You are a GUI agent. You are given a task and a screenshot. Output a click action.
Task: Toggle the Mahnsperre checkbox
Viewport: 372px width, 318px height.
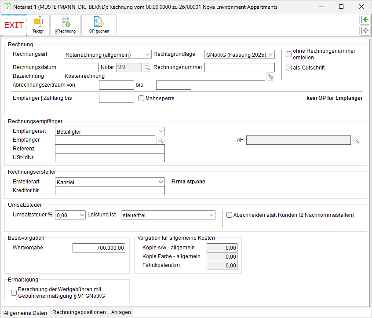[x=142, y=98]
